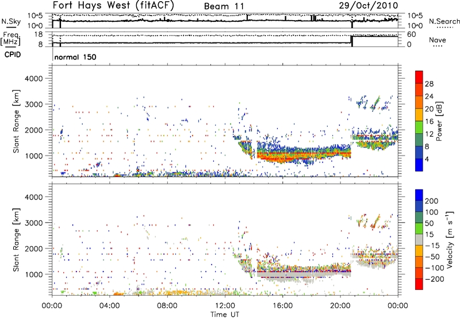Click the 'Nave' legend label

point(438,40)
